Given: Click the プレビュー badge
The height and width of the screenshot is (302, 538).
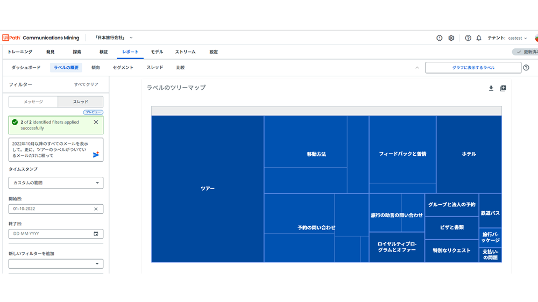Looking at the screenshot, I should pos(93,112).
